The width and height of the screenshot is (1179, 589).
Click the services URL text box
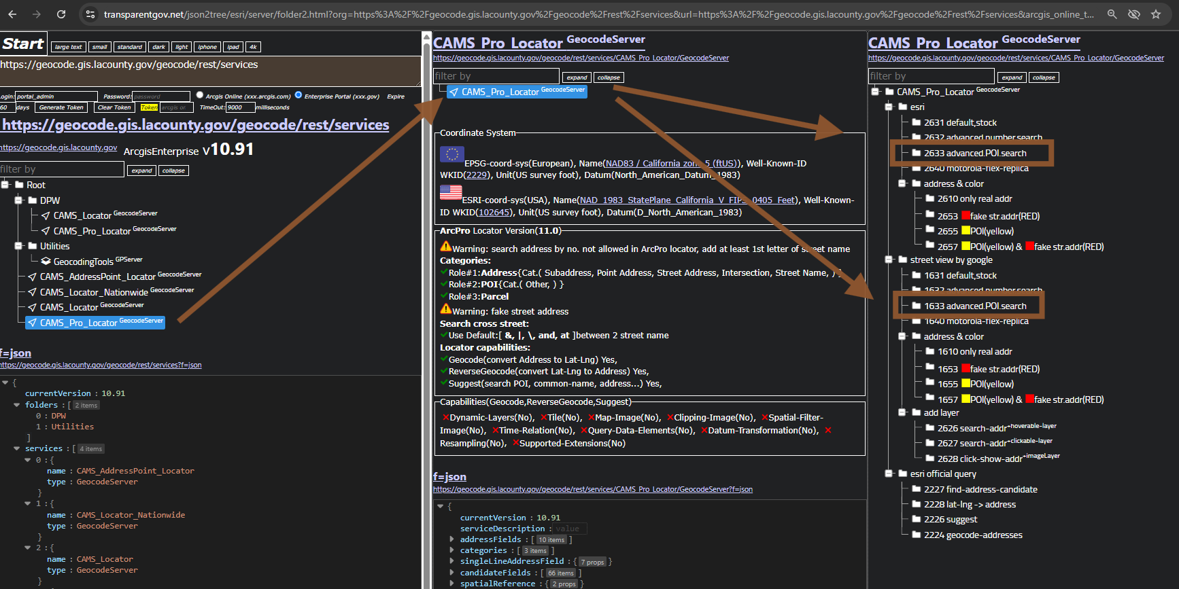click(209, 70)
